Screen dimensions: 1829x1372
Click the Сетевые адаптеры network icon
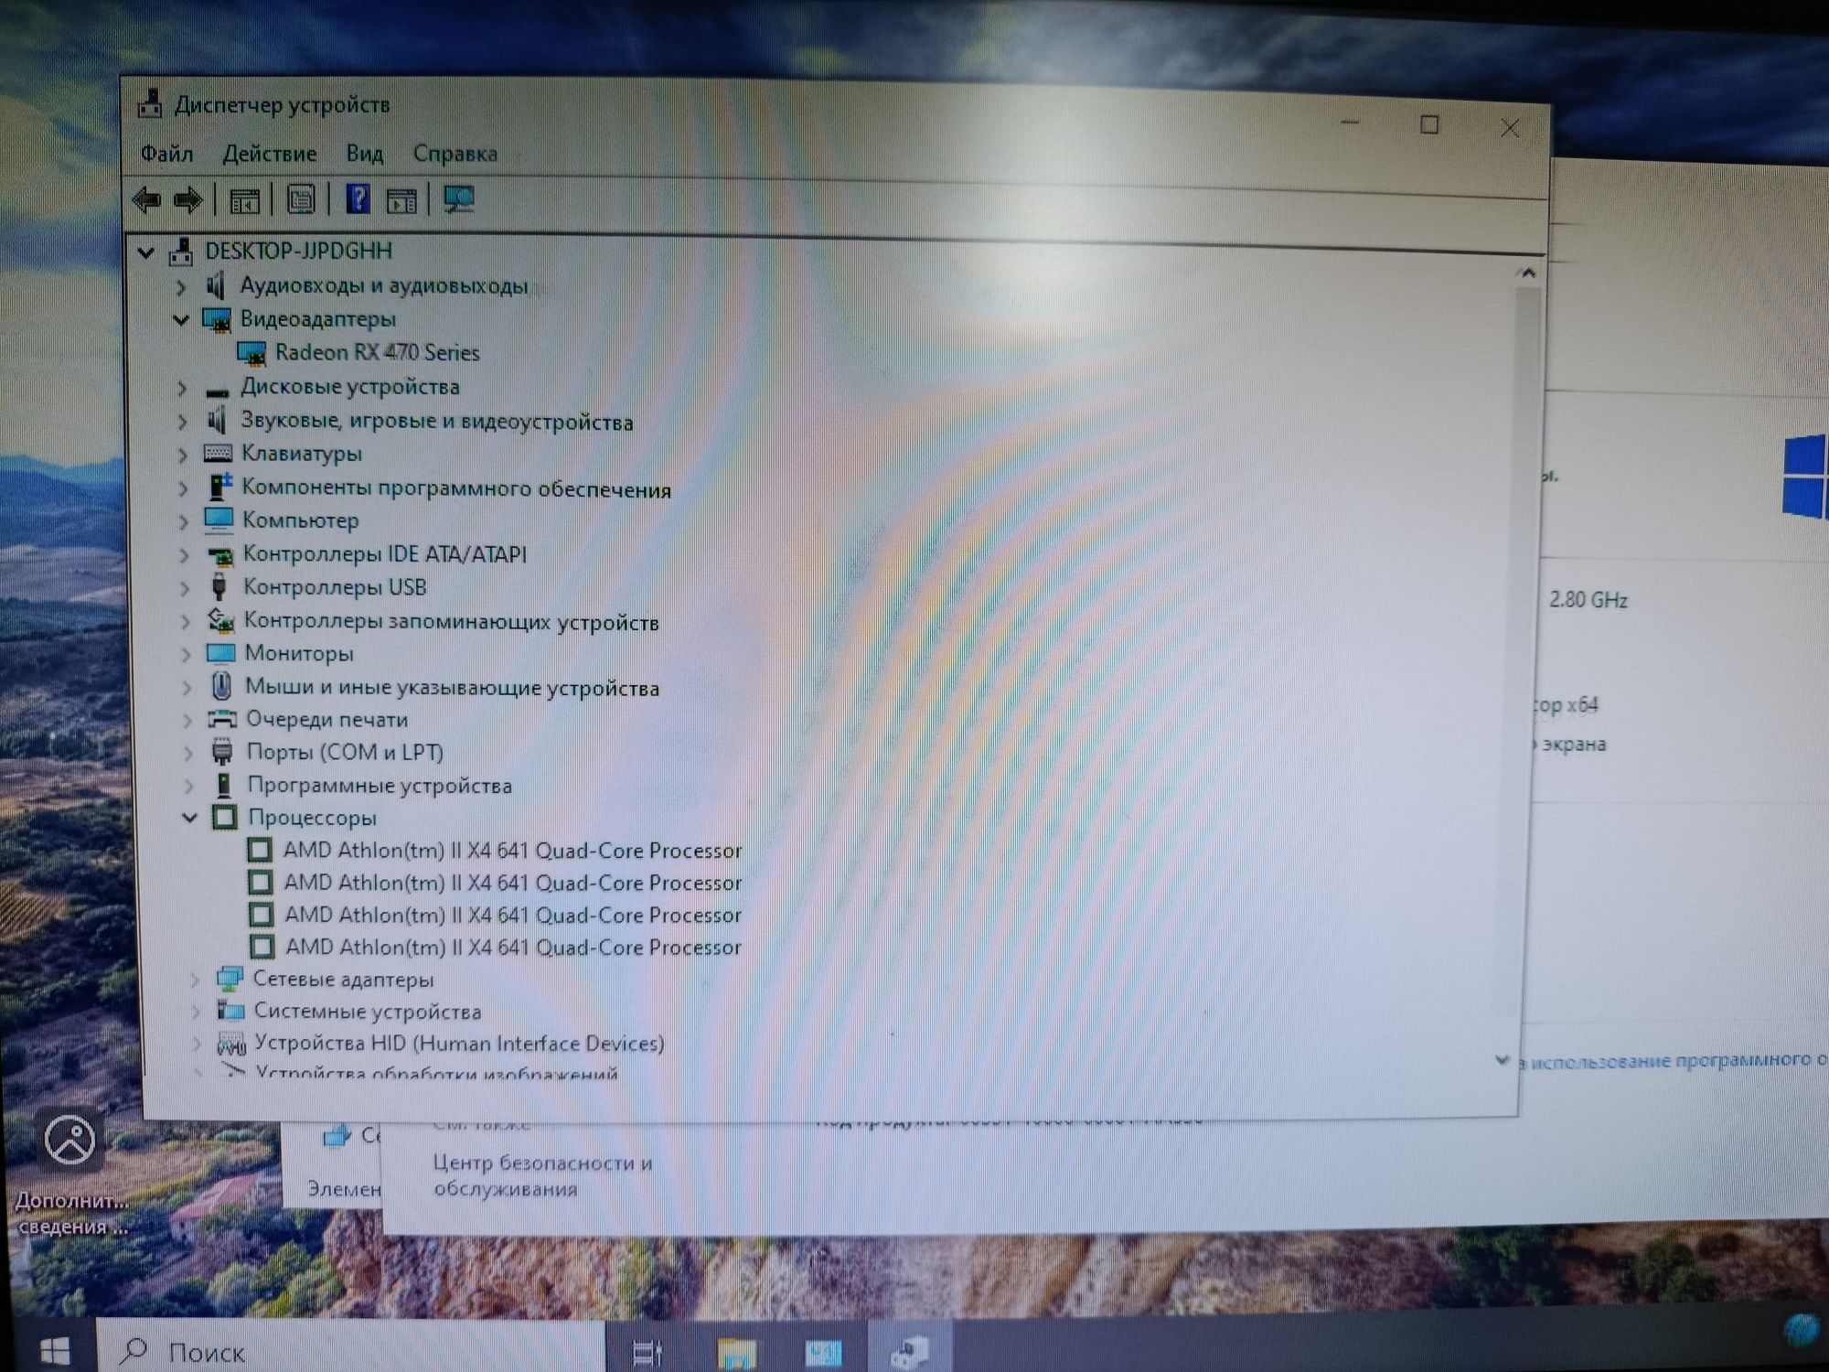point(230,979)
